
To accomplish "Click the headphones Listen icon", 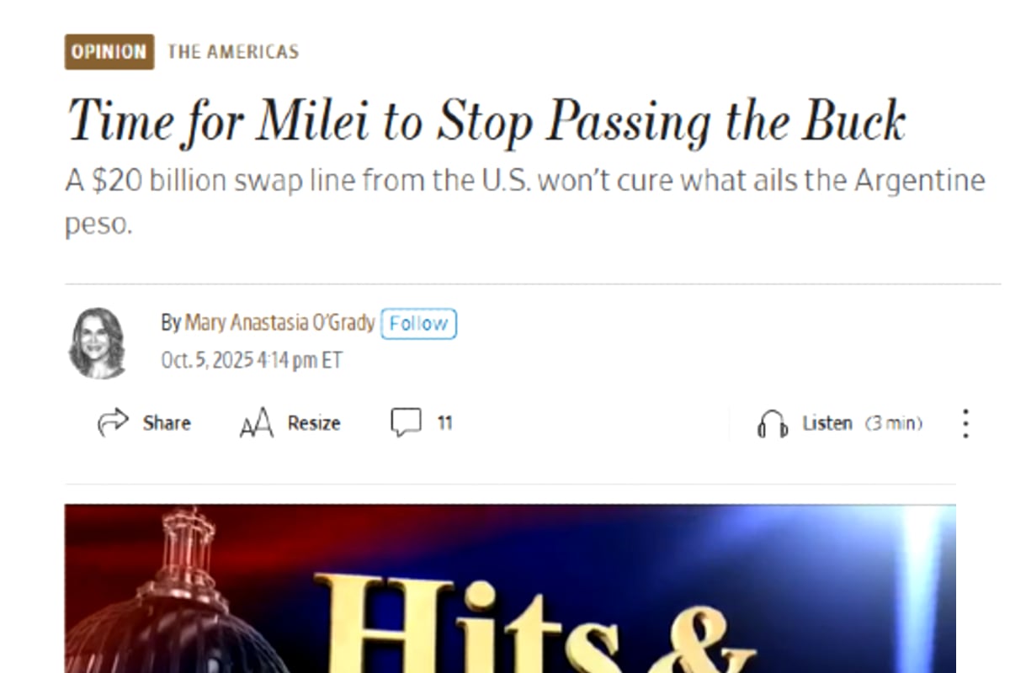I will pos(772,424).
